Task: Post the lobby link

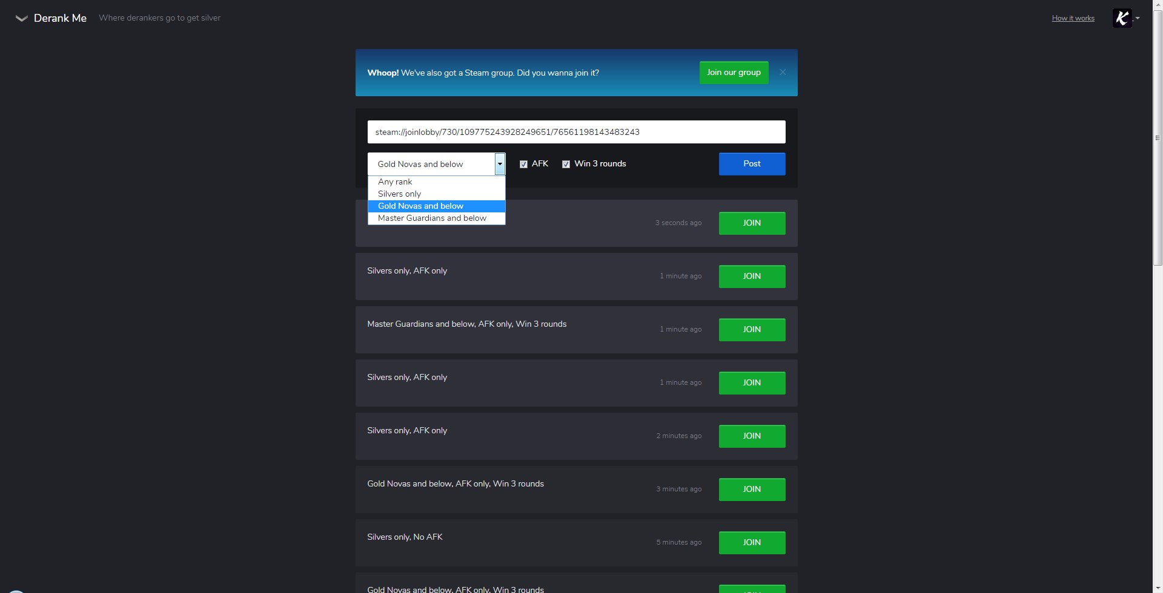Action: [752, 164]
